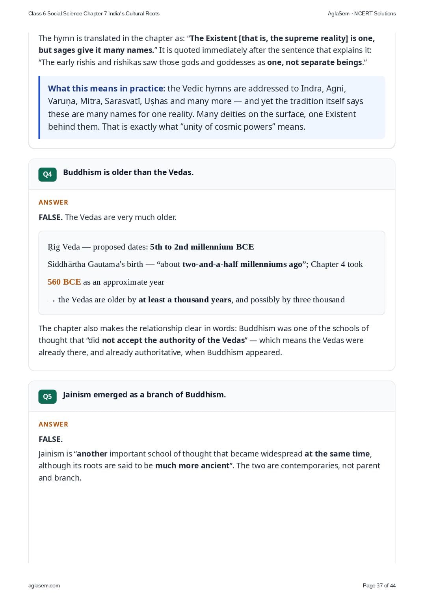
Task: Click the orange ANSWER label under Q5
Action: tap(54, 424)
